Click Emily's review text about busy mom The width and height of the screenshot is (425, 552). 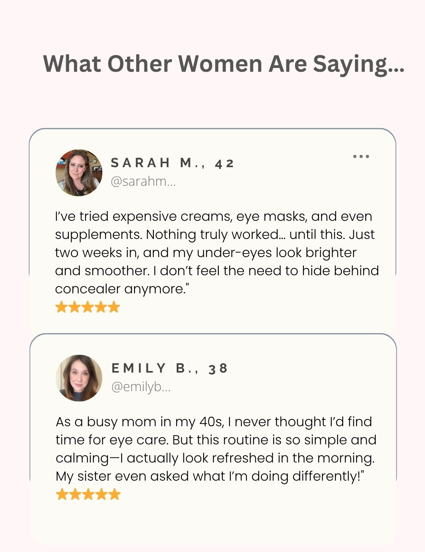(x=216, y=449)
